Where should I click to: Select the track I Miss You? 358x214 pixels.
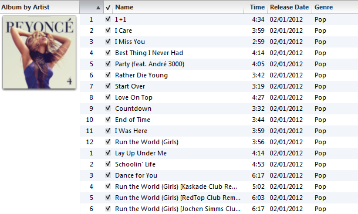[130, 42]
